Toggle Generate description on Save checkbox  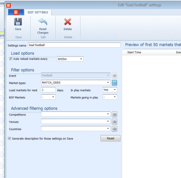[10, 139]
